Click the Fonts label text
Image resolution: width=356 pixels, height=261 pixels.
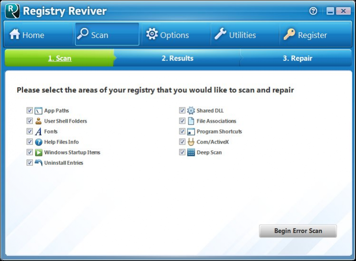click(51, 131)
